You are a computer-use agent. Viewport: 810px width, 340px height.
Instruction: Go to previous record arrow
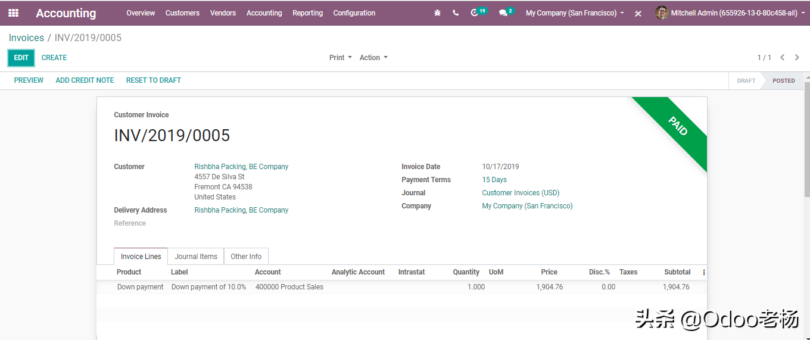[782, 58]
